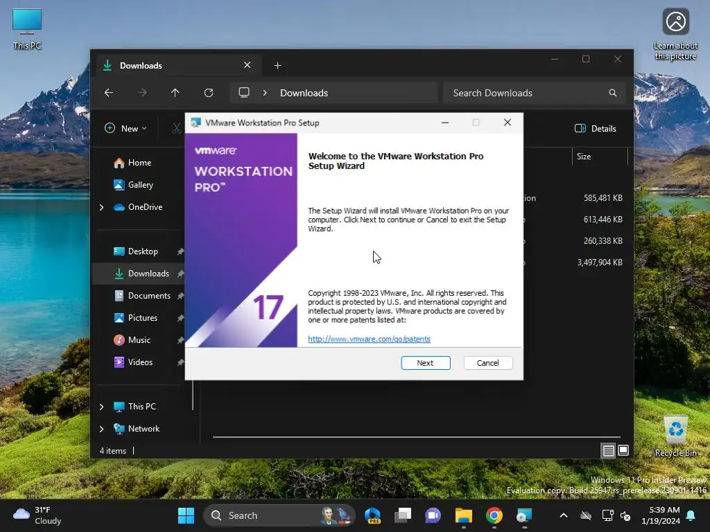Go up one folder level in Explorer
The image size is (710, 532).
175,93
